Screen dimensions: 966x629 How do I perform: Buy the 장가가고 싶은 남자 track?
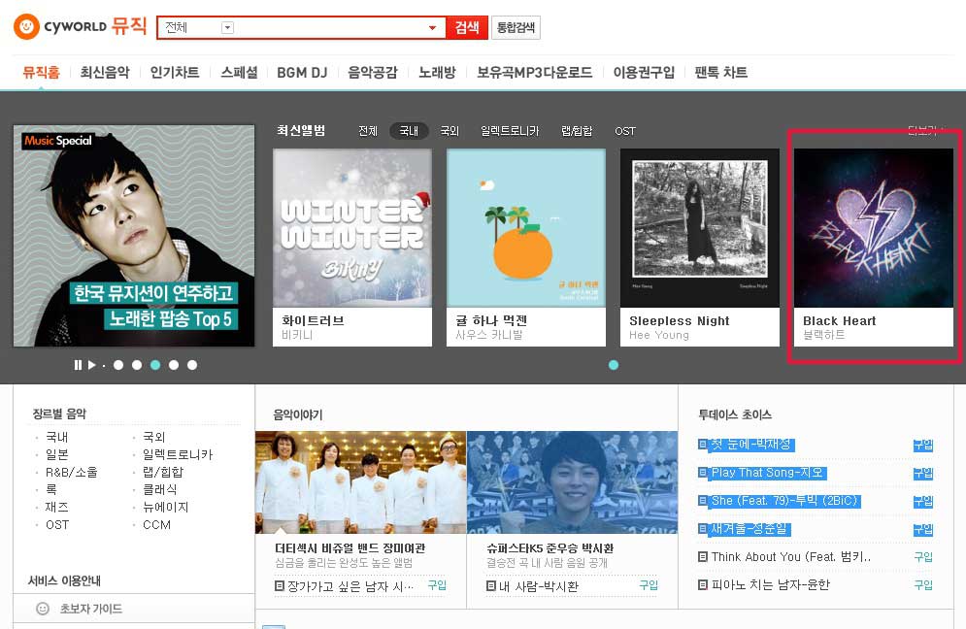pyautogui.click(x=437, y=585)
